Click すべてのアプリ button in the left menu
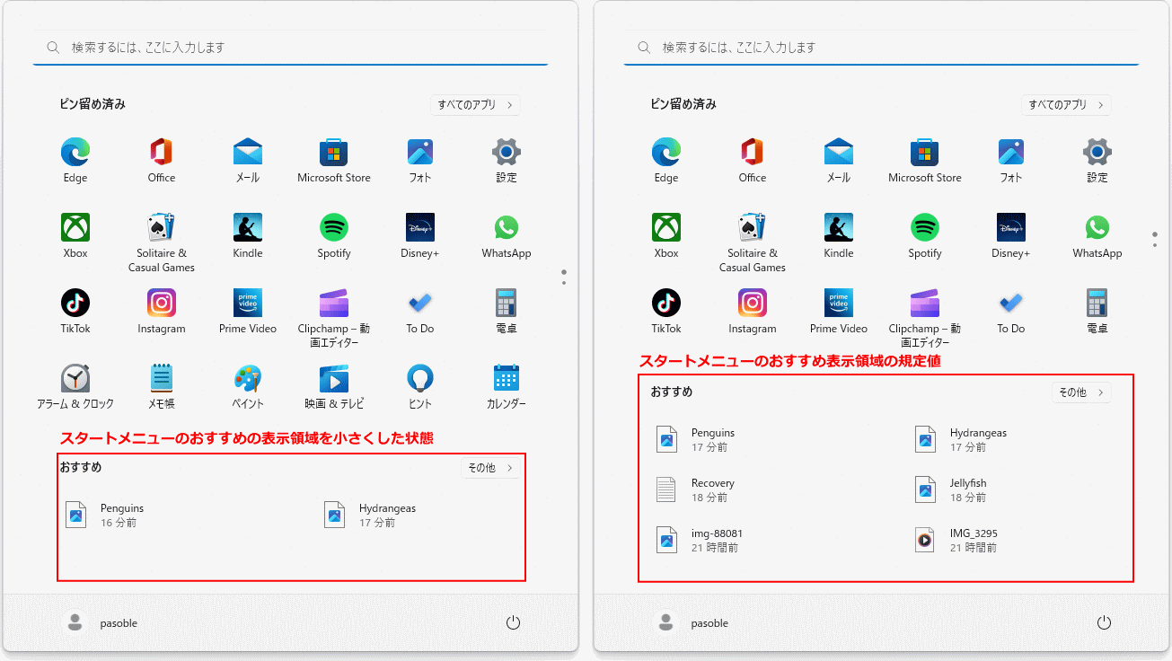The height and width of the screenshot is (661, 1172). tap(475, 105)
